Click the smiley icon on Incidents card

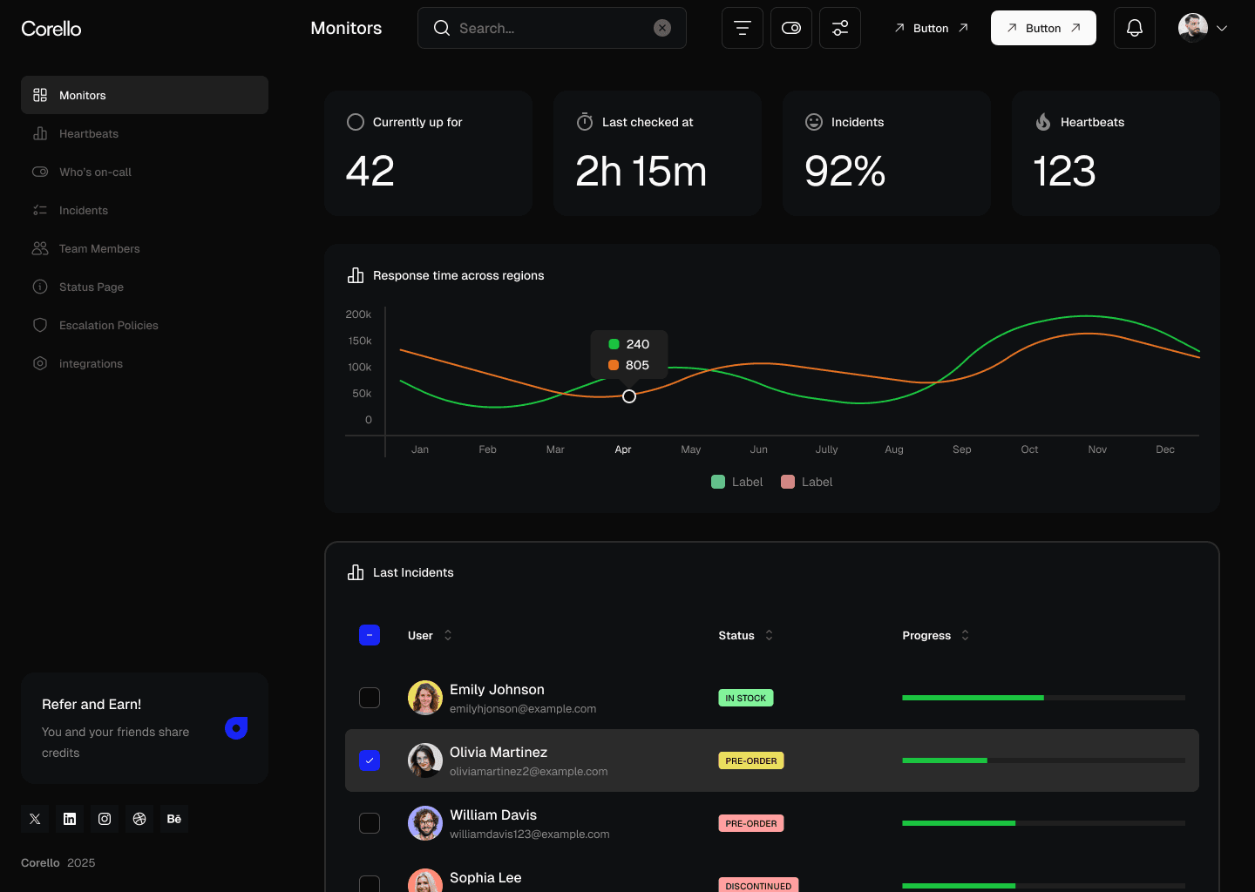pos(814,122)
